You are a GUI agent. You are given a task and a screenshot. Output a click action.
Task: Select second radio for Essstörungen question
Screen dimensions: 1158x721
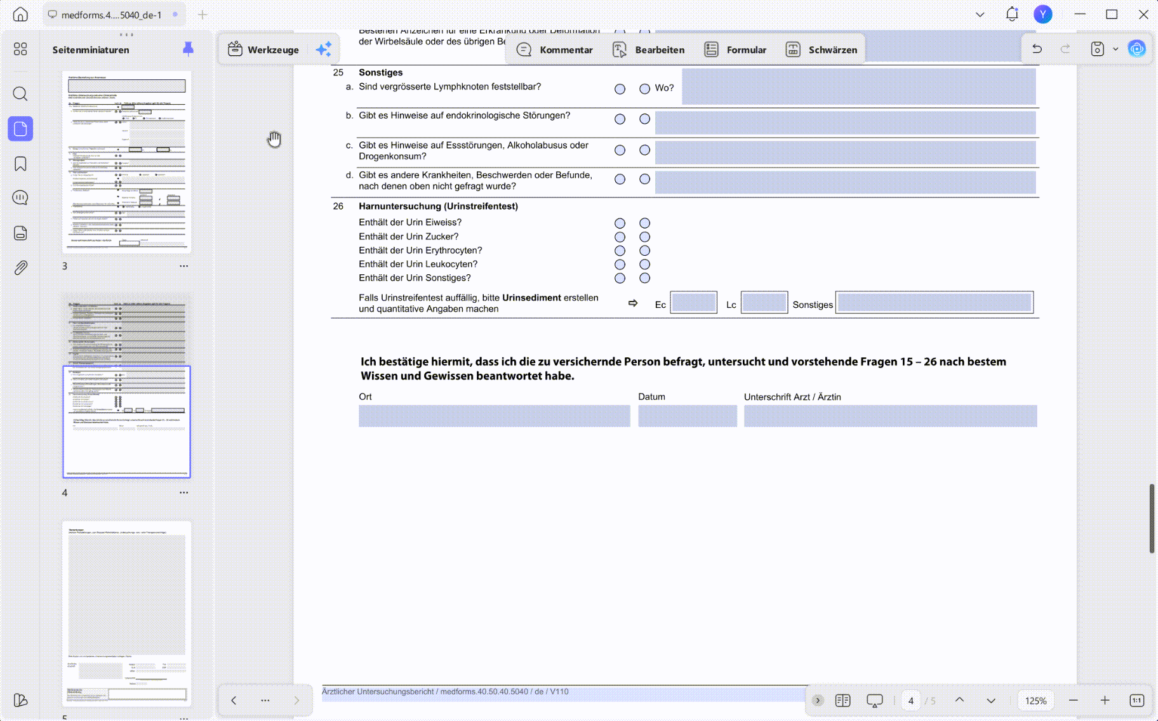644,150
